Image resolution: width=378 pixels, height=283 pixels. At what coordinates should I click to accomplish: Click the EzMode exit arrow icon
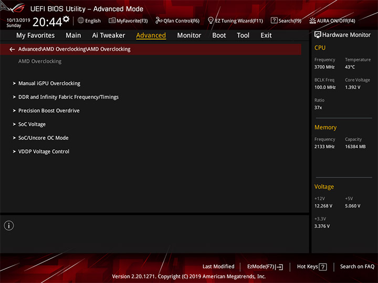[x=279, y=267]
